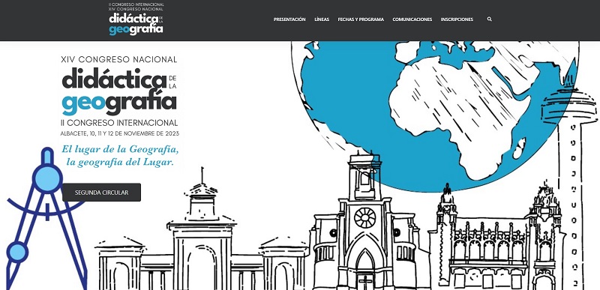Click the ornate gothic facade building sketch
This screenshot has width=600, height=290.
[x=497, y=241]
